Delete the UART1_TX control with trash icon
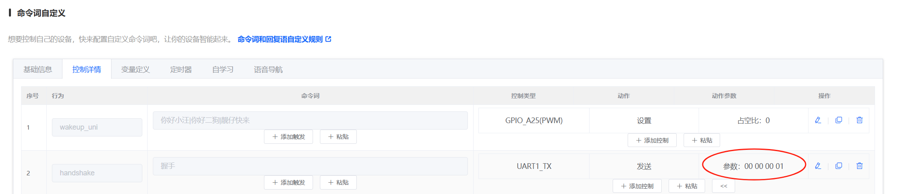 (x=859, y=166)
